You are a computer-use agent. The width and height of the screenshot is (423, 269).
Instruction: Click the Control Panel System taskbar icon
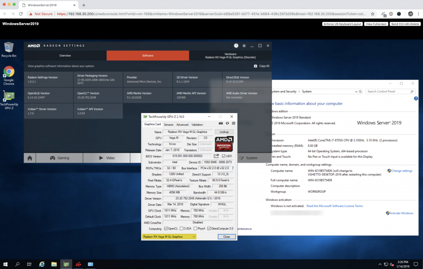(x=90, y=264)
